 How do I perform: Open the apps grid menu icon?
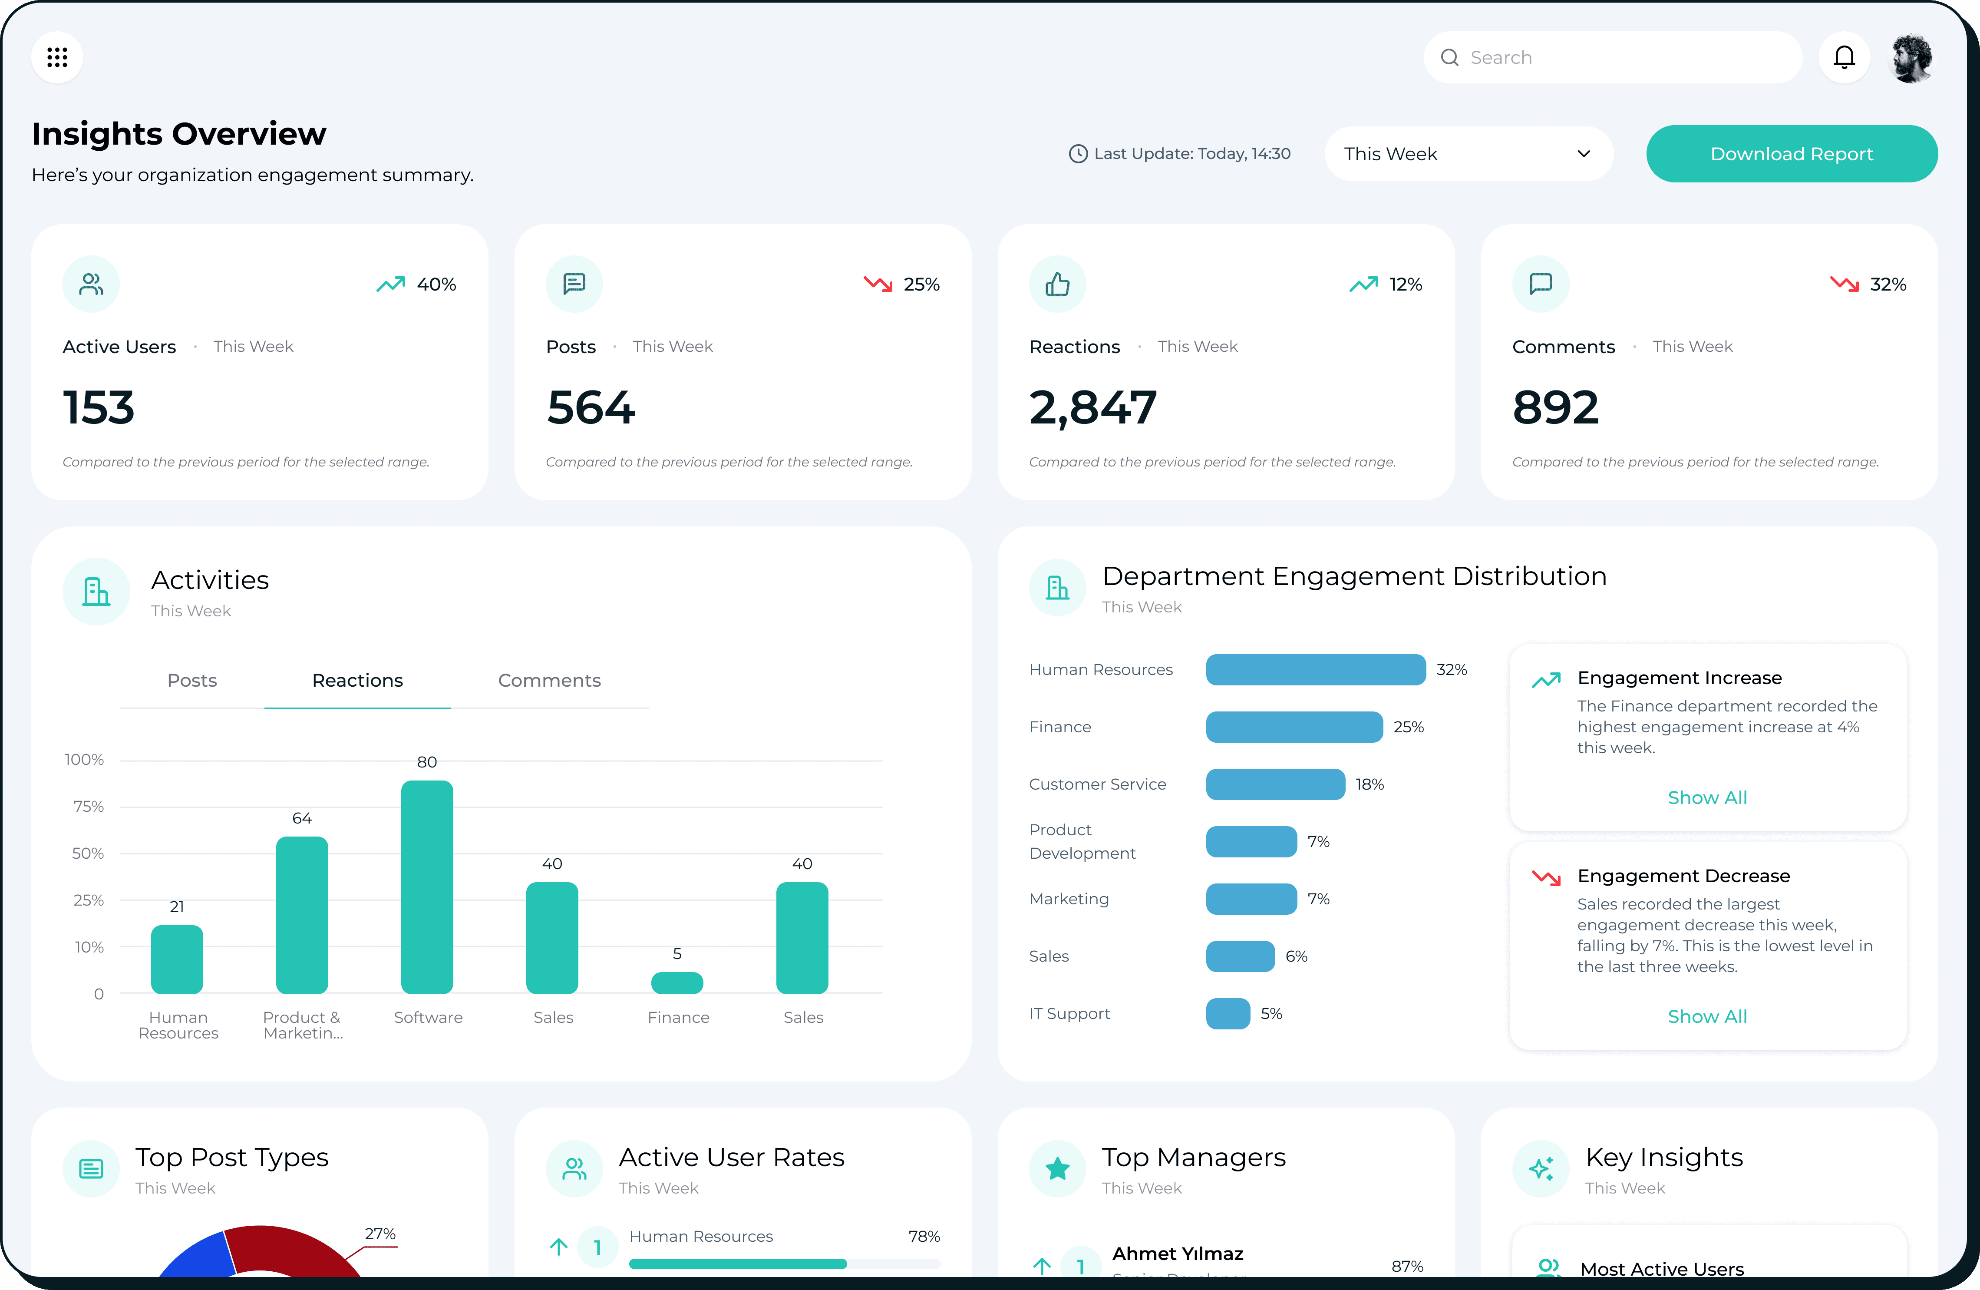(56, 57)
